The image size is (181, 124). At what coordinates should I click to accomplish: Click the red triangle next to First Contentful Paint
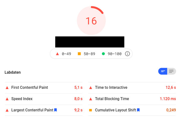7,88
